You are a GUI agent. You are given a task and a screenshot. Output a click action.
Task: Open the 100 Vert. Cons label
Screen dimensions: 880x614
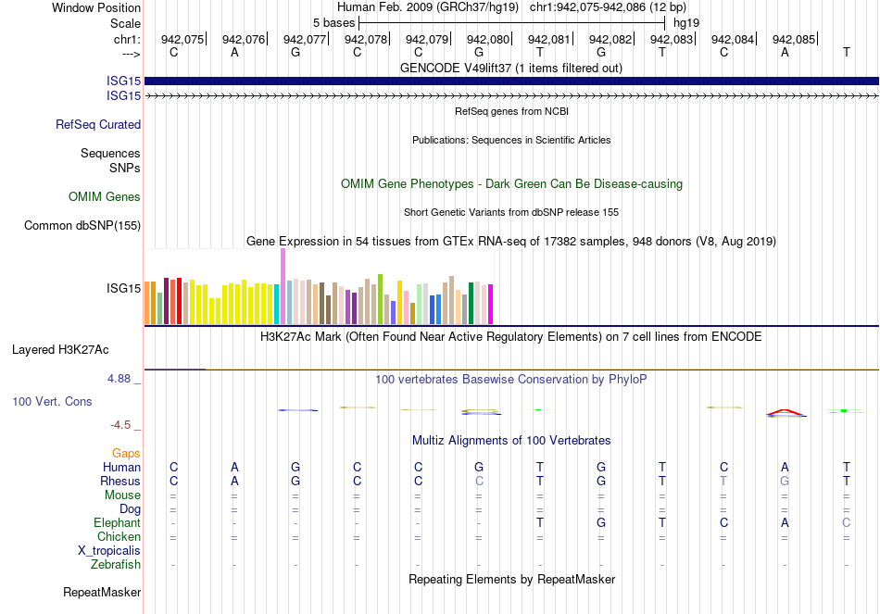click(52, 401)
